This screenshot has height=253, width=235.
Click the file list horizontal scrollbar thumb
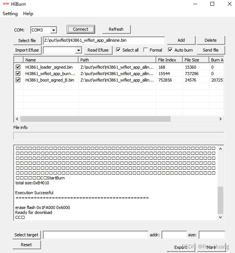pos(96,119)
